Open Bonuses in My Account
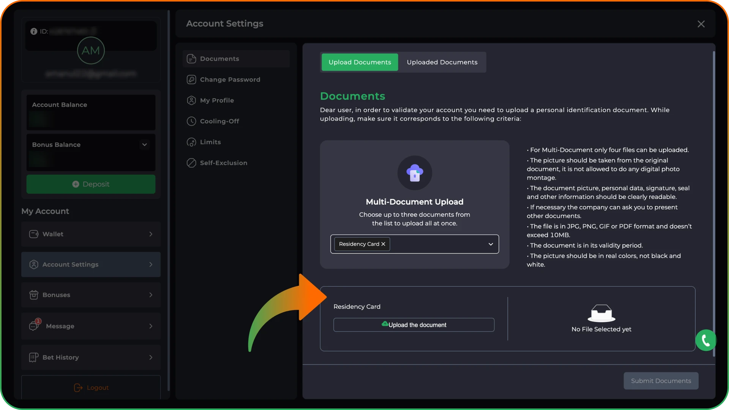Screen dimensions: 729x410 (x=91, y=295)
